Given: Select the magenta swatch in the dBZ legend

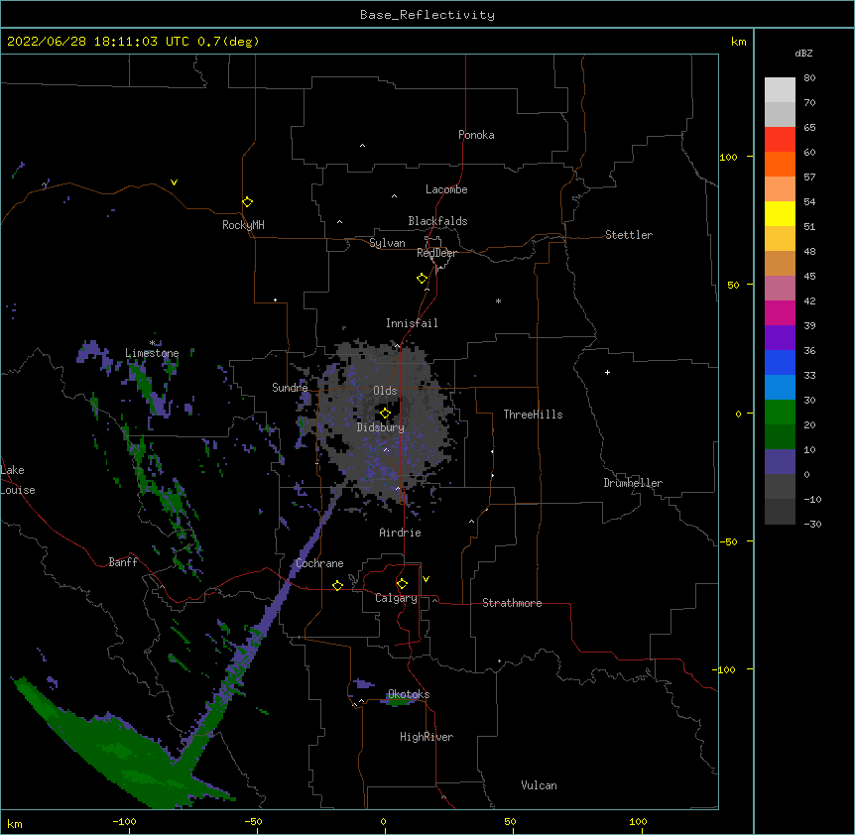Looking at the screenshot, I should [x=780, y=312].
